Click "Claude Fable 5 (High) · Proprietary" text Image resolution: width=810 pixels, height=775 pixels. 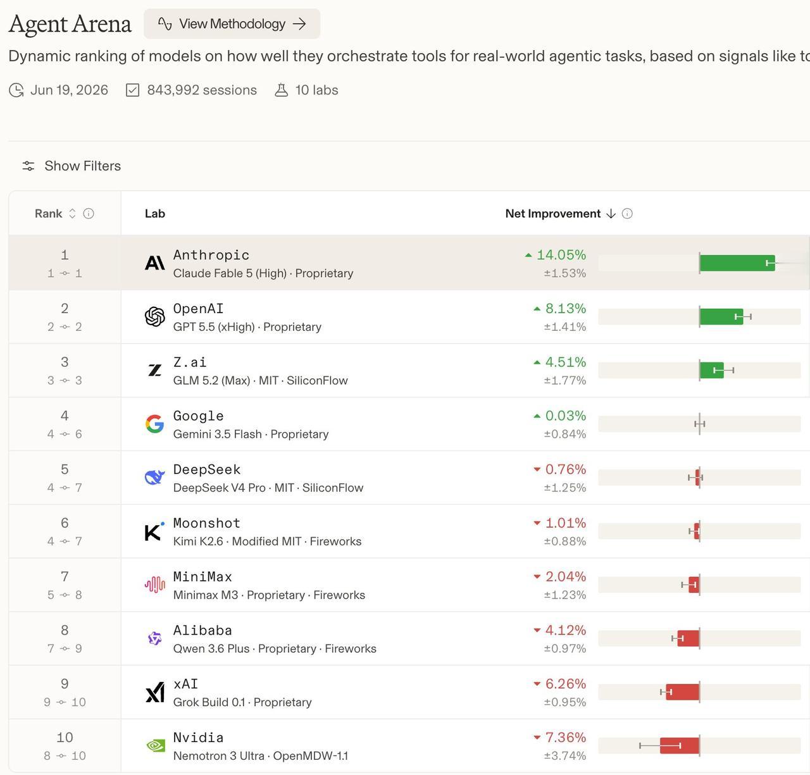[263, 273]
